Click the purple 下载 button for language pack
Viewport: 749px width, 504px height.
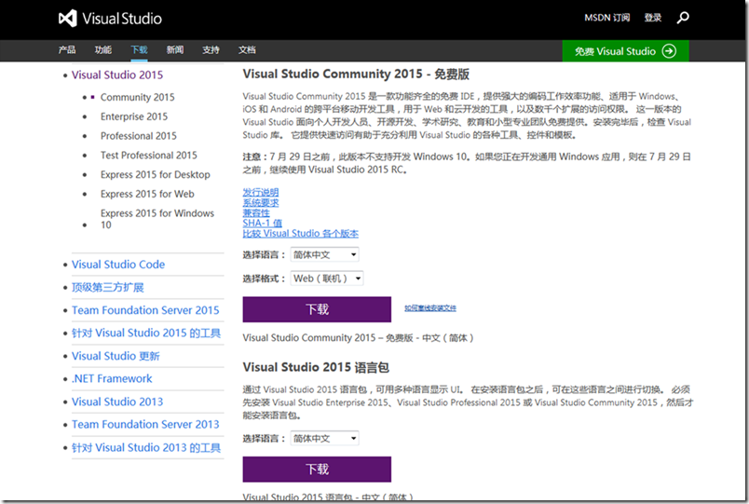[x=317, y=470]
